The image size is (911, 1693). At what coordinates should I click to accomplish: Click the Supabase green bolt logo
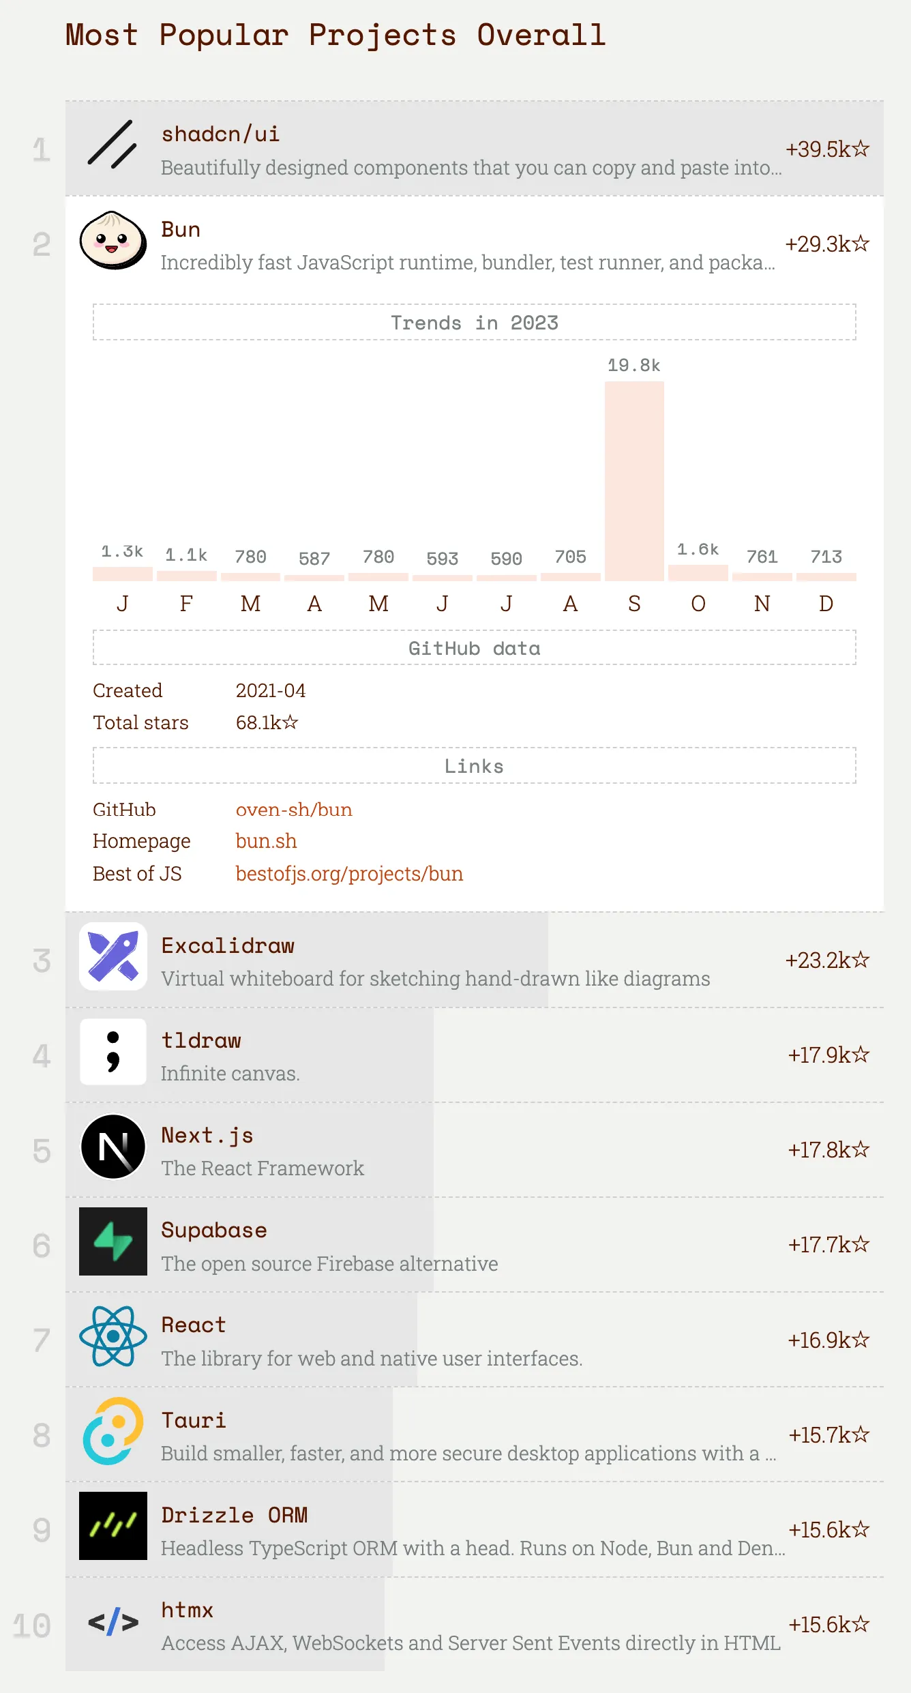click(x=113, y=1241)
